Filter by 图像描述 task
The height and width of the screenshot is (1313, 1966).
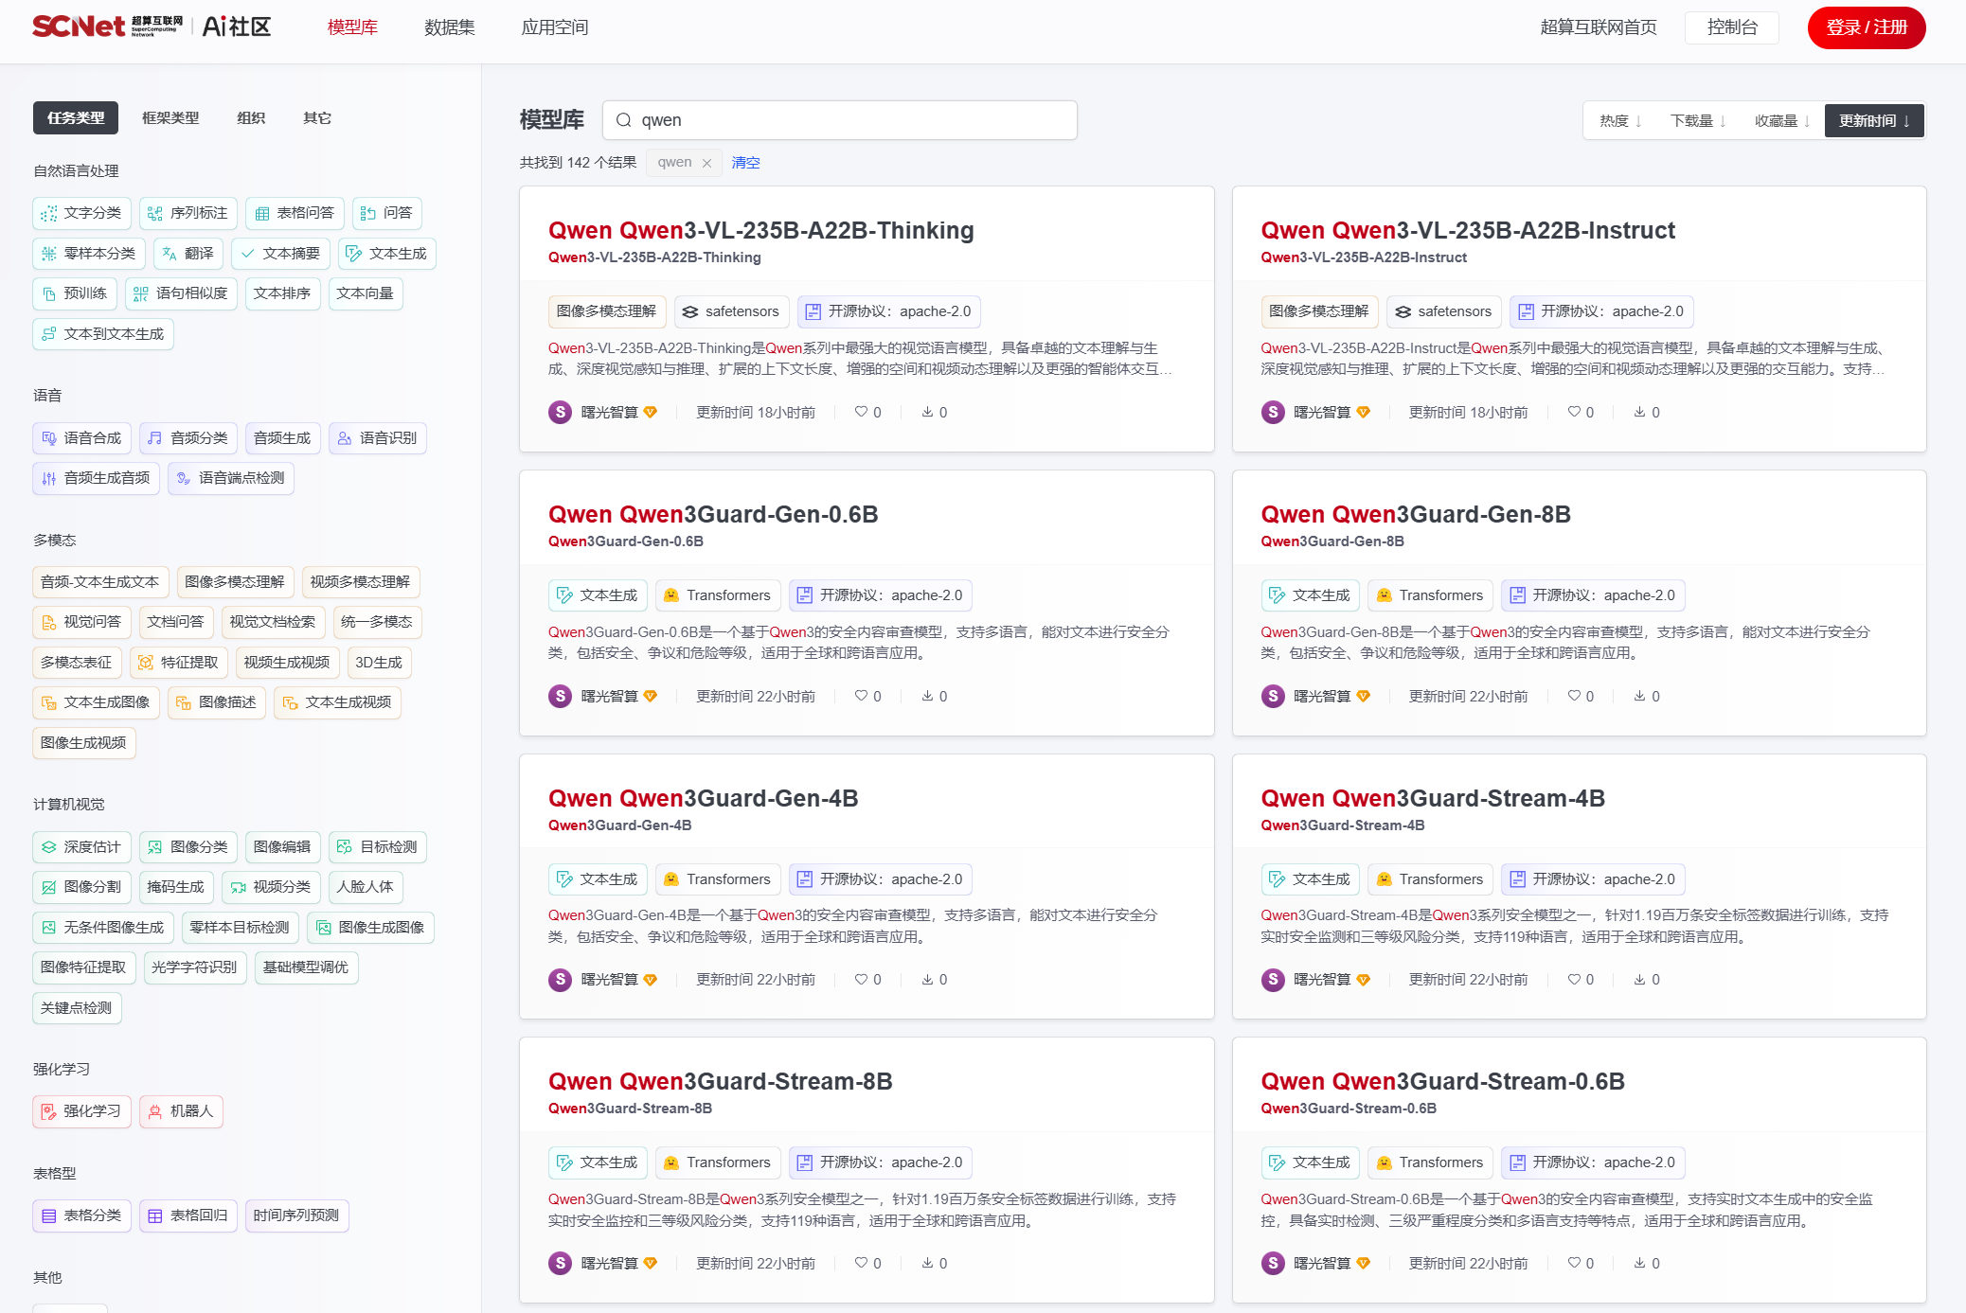217,702
